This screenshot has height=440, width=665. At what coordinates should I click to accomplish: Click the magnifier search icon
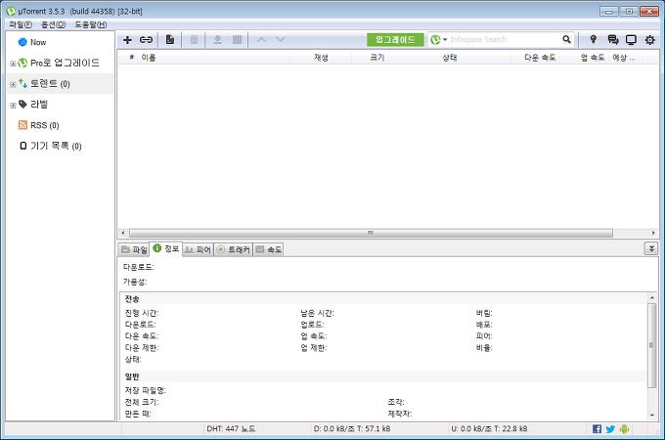point(566,39)
